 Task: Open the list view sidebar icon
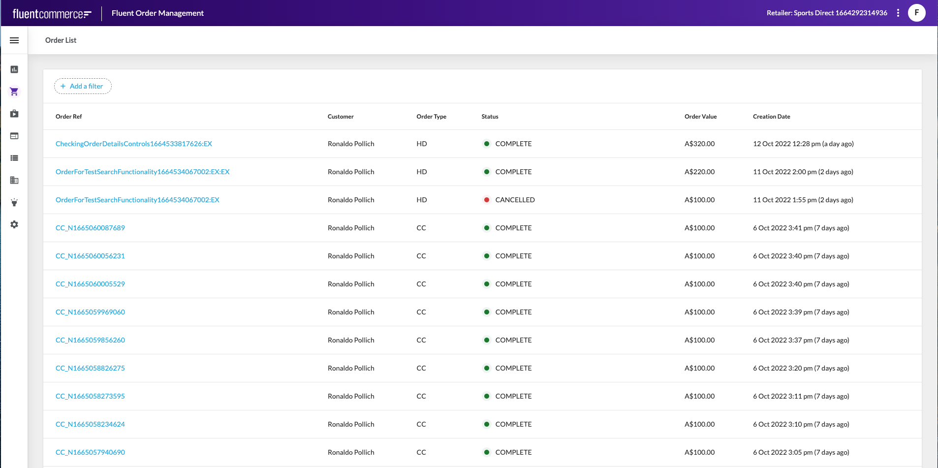[x=14, y=158]
